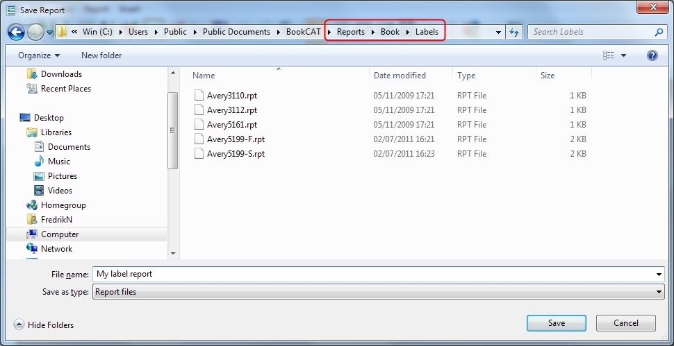Select Downloads in the navigation pane

point(61,74)
